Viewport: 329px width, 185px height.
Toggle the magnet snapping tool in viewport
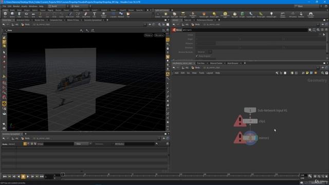pyautogui.click(x=4, y=97)
